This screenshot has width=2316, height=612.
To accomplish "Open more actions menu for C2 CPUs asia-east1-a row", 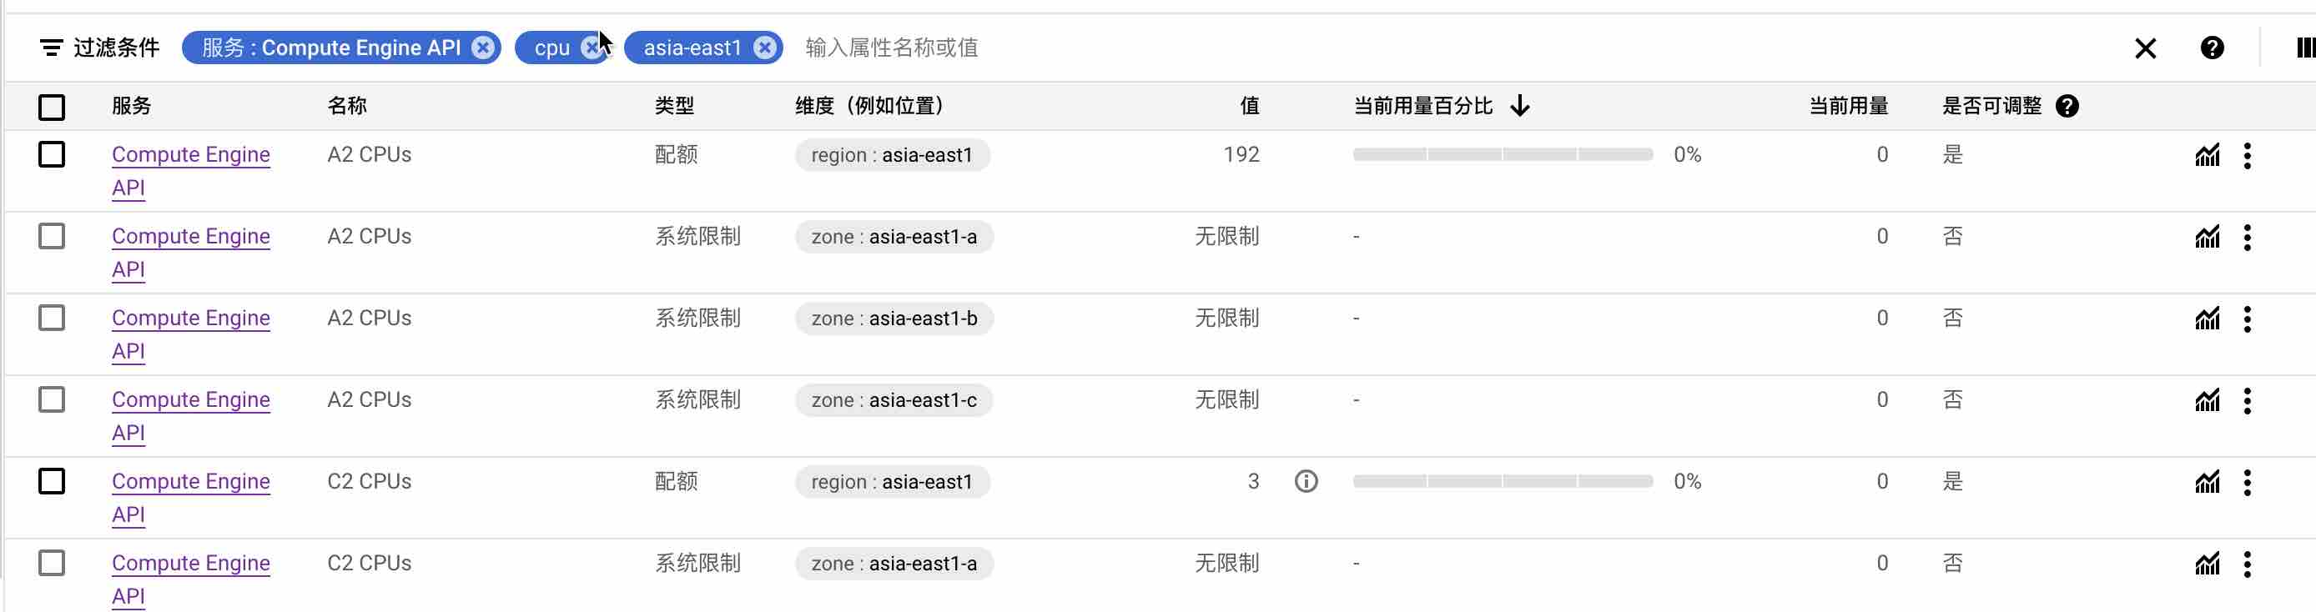I will click(2247, 564).
